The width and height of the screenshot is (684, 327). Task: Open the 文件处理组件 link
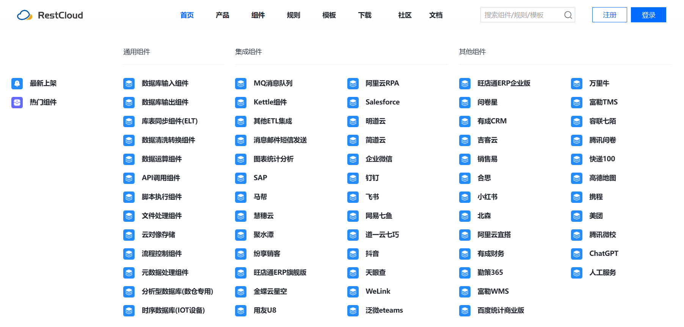(x=162, y=216)
